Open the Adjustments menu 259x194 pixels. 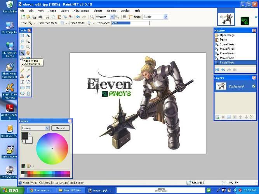tap(81, 10)
